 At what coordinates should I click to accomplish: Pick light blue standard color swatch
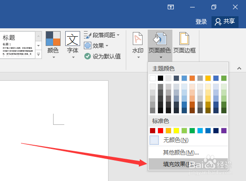(200, 130)
